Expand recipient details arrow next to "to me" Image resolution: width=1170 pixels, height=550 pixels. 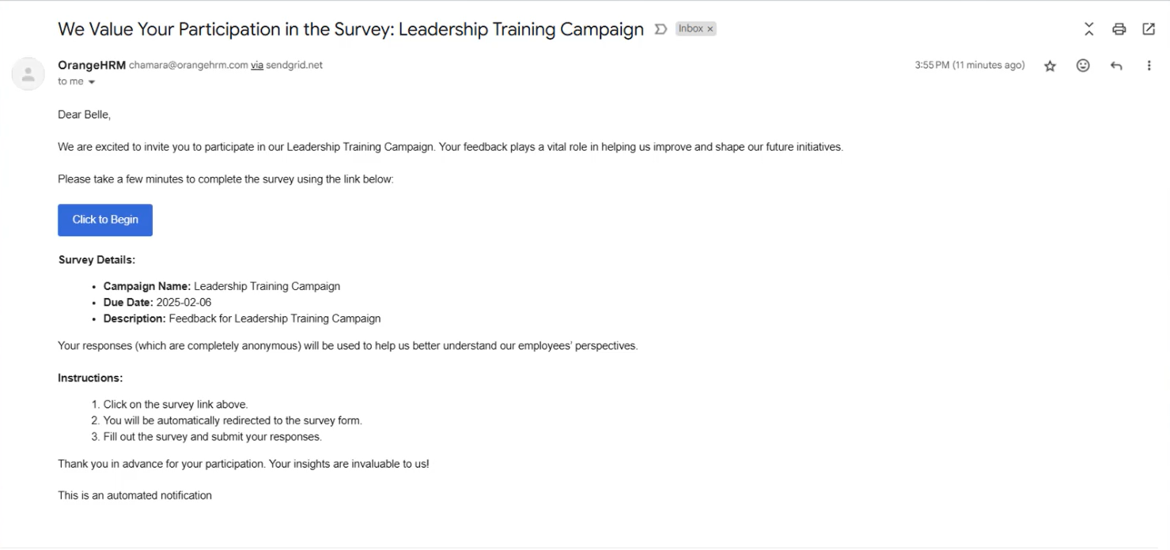(x=92, y=82)
